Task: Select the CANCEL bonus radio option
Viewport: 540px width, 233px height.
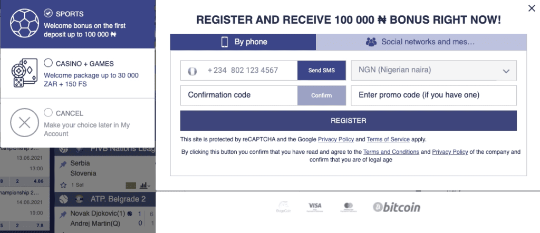Action: [x=48, y=112]
